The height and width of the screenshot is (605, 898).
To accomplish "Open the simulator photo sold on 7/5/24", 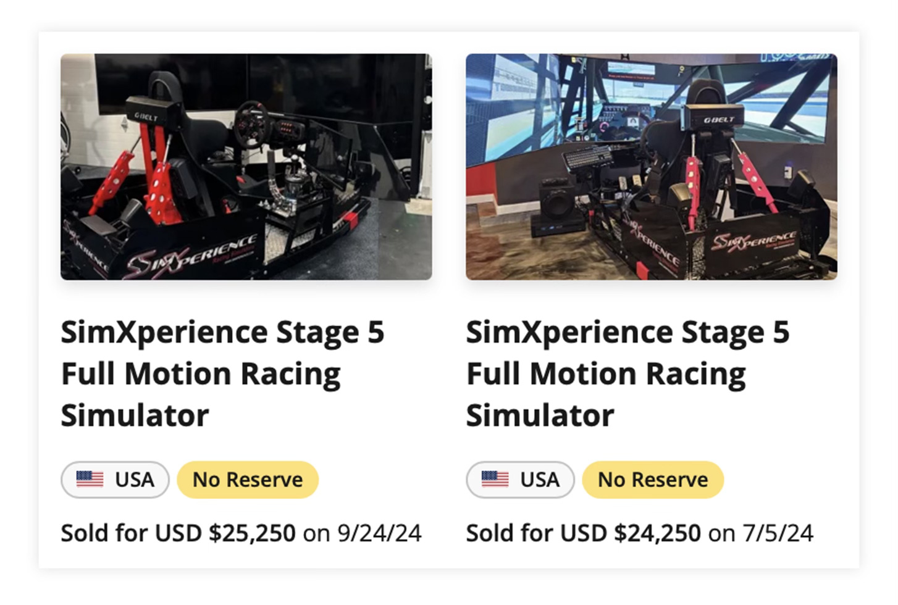I will click(652, 167).
